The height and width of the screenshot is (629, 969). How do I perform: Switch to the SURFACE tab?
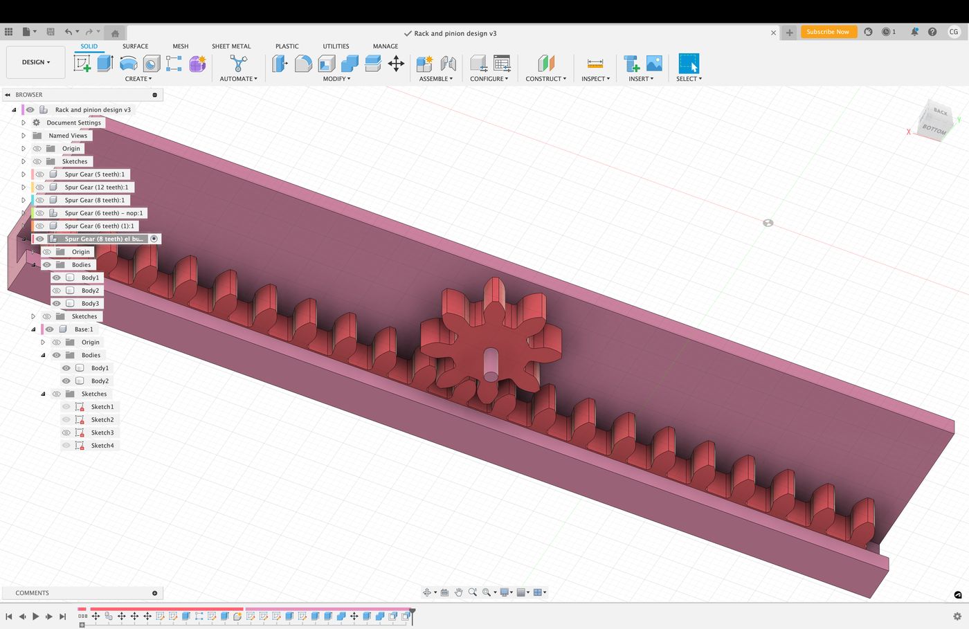click(135, 46)
